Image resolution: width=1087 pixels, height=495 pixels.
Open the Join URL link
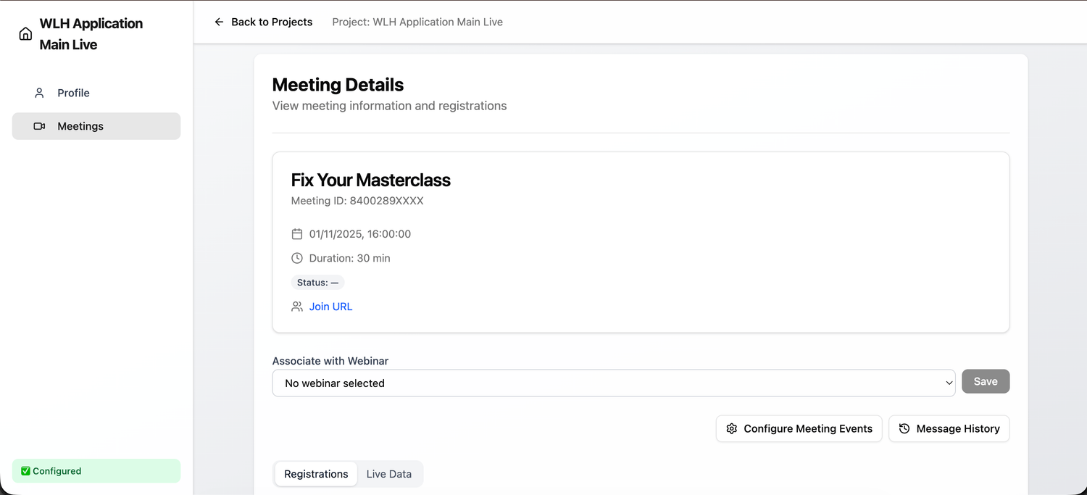[330, 307]
